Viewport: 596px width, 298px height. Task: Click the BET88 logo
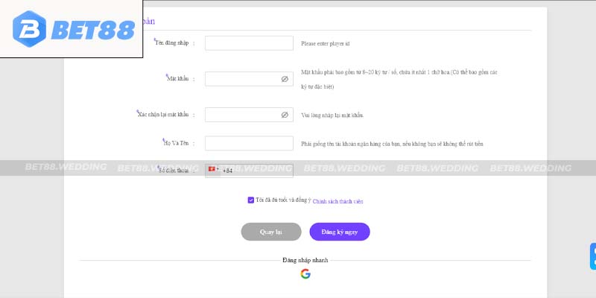(73, 29)
